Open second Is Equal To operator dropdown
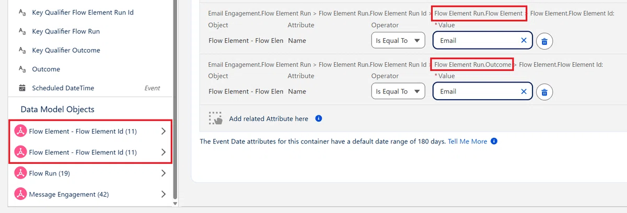Viewport: 627px width, 213px height. (x=398, y=91)
